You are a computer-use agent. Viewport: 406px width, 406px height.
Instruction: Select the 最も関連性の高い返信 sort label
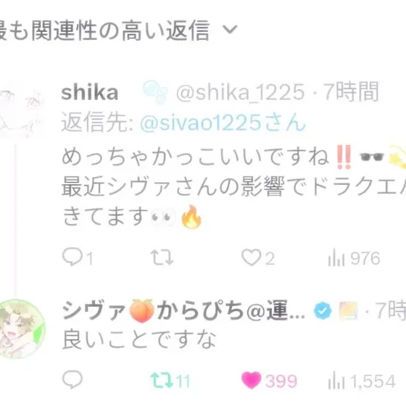[x=105, y=30]
